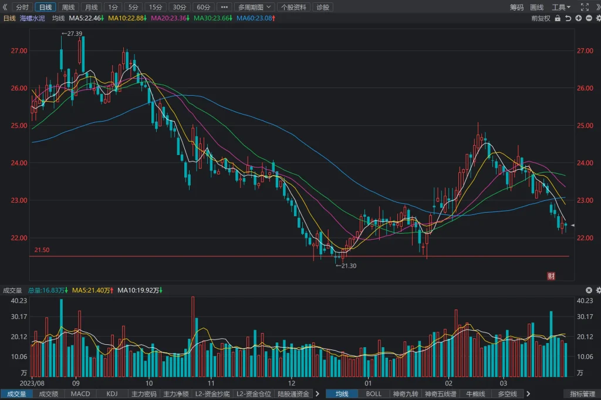Select the 5分 period

[133, 7]
